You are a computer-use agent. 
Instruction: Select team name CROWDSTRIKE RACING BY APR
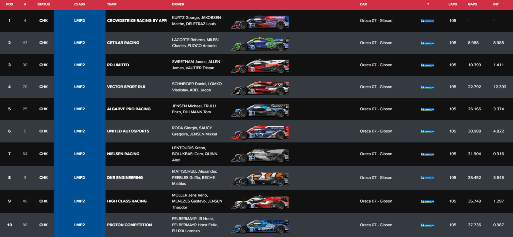coord(137,21)
